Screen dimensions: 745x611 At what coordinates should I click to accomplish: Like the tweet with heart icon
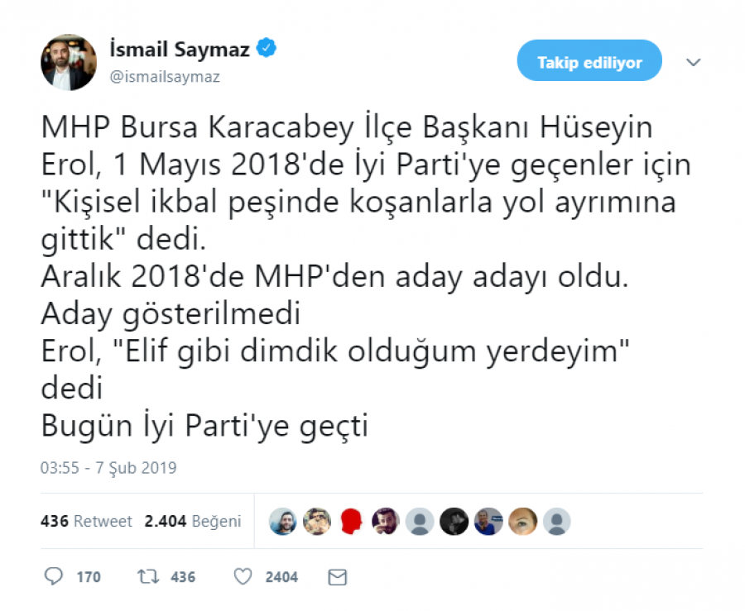243,576
